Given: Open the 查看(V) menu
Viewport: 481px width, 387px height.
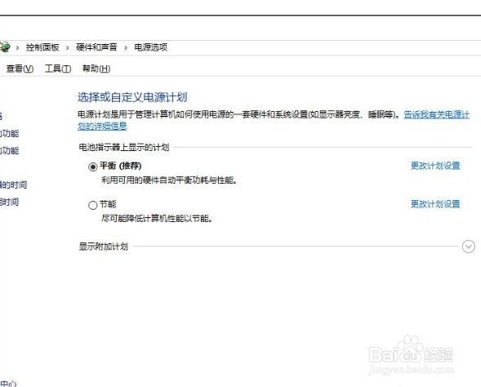Looking at the screenshot, I should point(20,69).
